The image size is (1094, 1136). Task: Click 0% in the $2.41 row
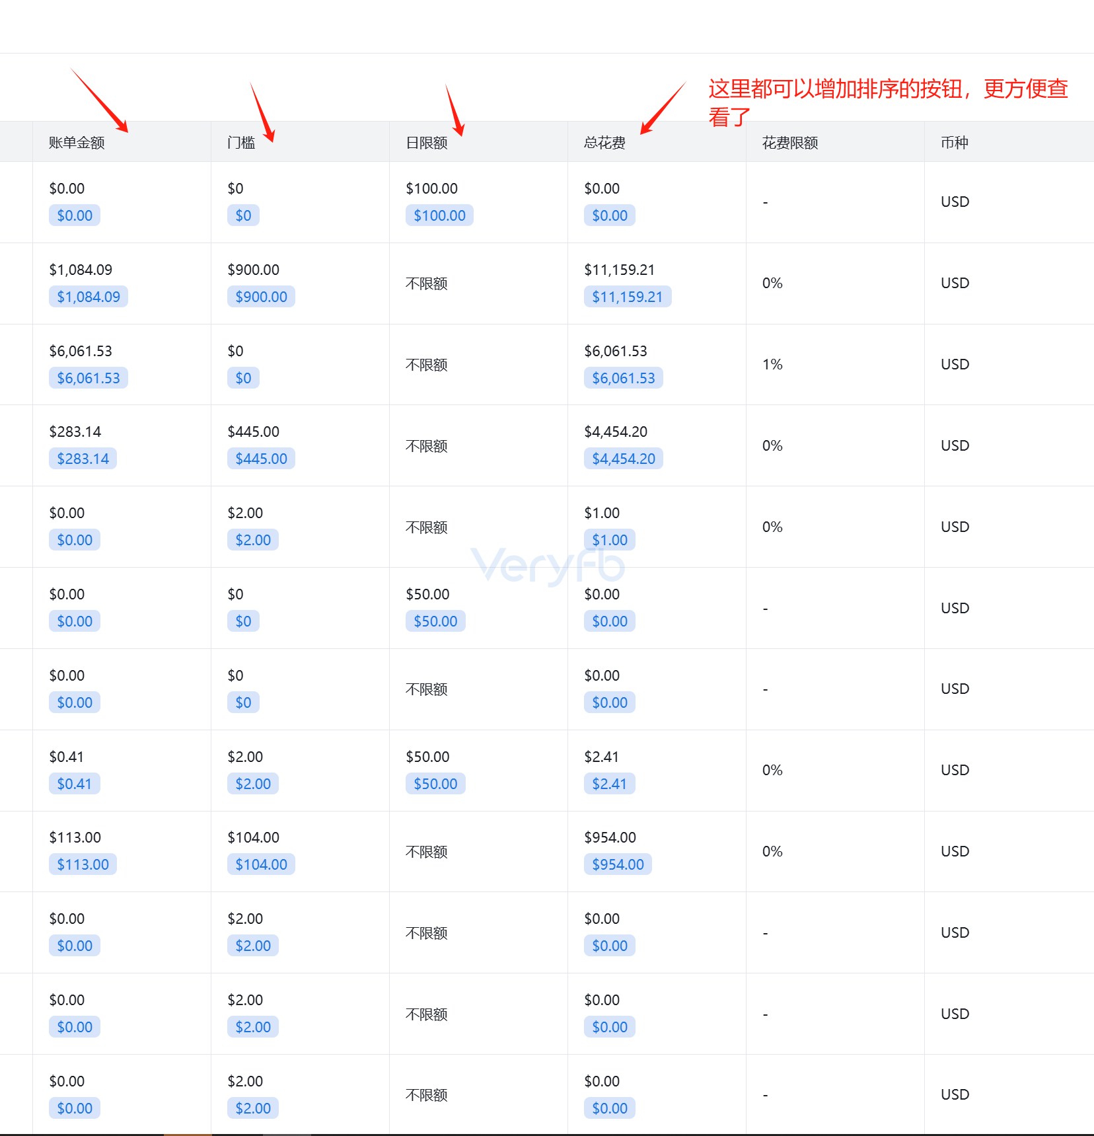(x=772, y=770)
